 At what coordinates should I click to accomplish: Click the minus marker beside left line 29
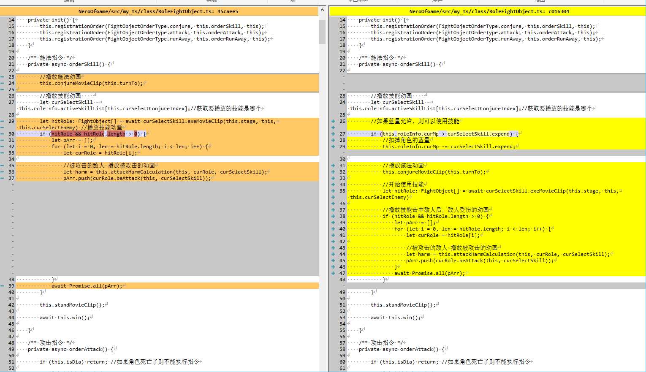coord(2,121)
